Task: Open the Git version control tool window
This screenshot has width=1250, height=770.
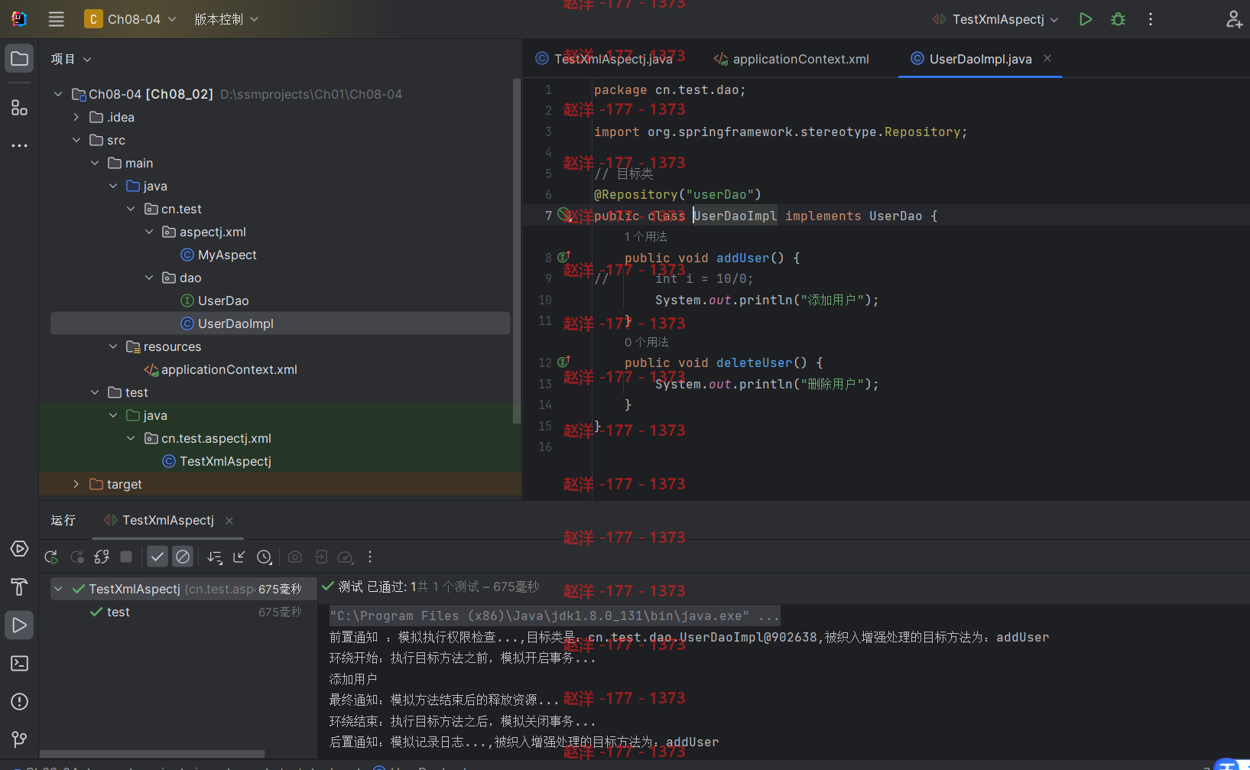Action: pos(19,739)
